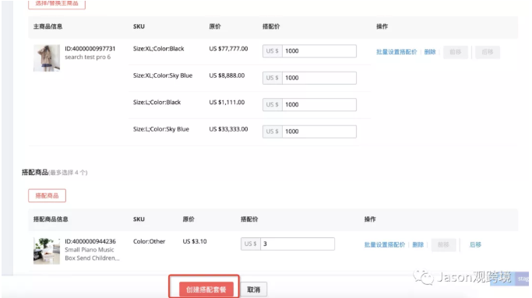Click 后移 button in main product row

(x=488, y=52)
